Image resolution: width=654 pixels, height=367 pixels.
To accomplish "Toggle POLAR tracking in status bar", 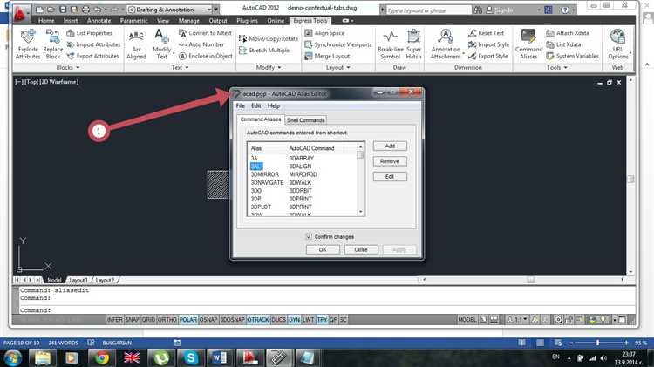I will [x=188, y=319].
